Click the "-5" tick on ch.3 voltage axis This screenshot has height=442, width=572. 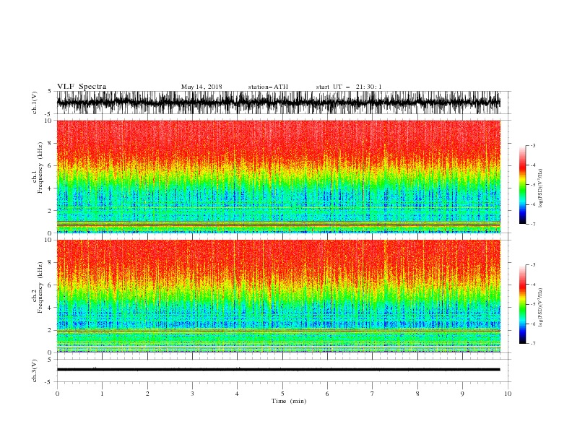coord(48,382)
